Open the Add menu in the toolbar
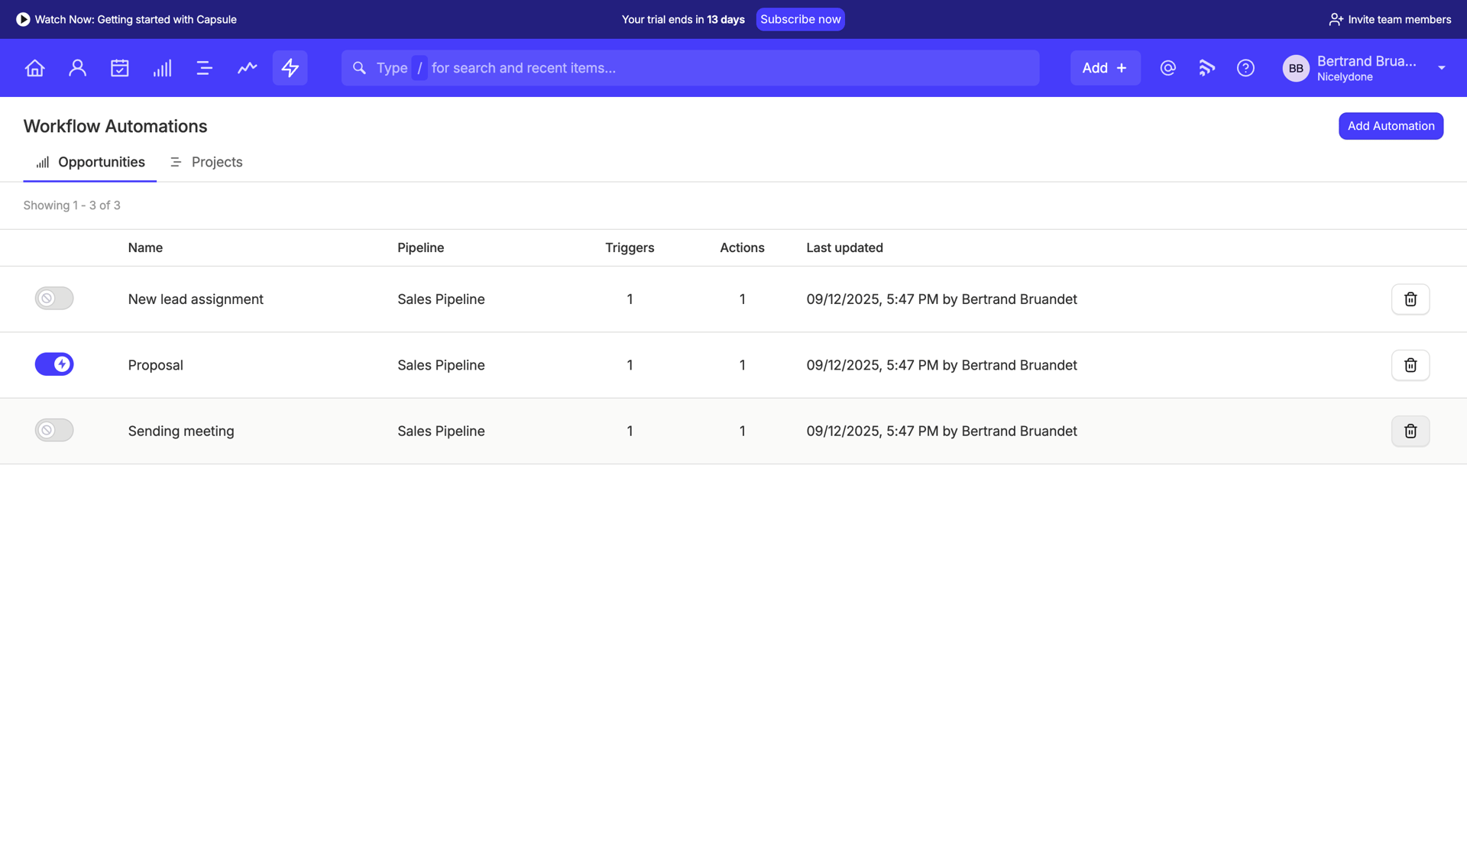 point(1105,67)
